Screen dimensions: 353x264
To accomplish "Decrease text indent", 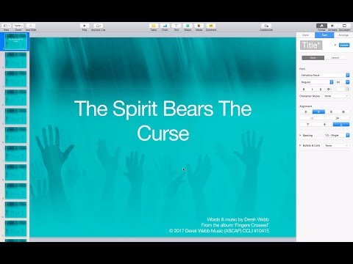I will coord(312,118).
